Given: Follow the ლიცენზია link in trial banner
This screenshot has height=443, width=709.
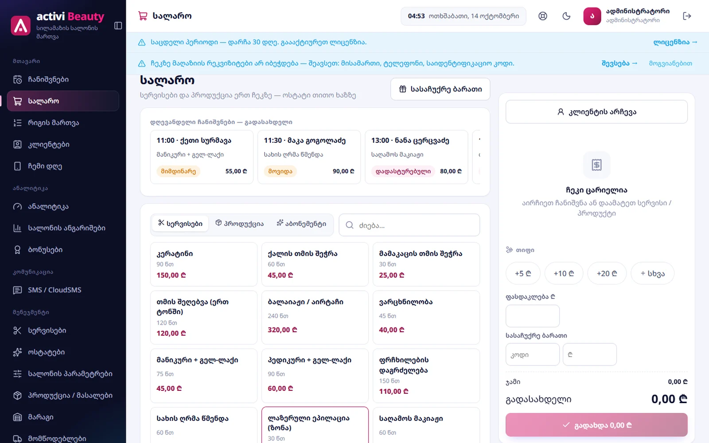Looking at the screenshot, I should point(675,42).
